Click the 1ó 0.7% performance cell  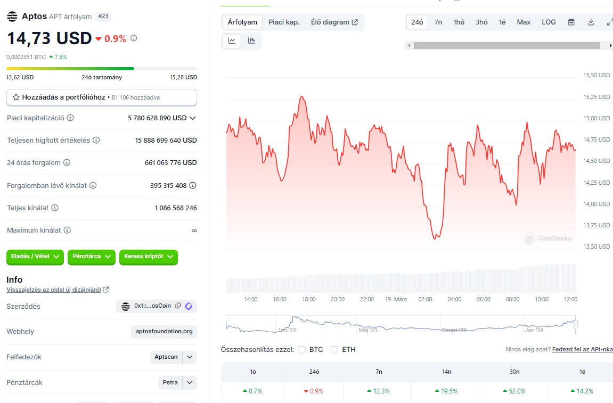click(x=252, y=391)
